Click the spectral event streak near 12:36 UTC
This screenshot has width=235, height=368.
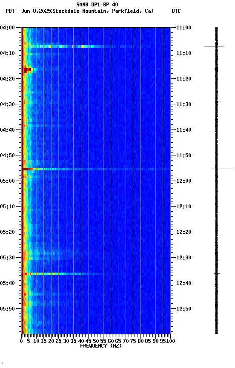pos(63,274)
